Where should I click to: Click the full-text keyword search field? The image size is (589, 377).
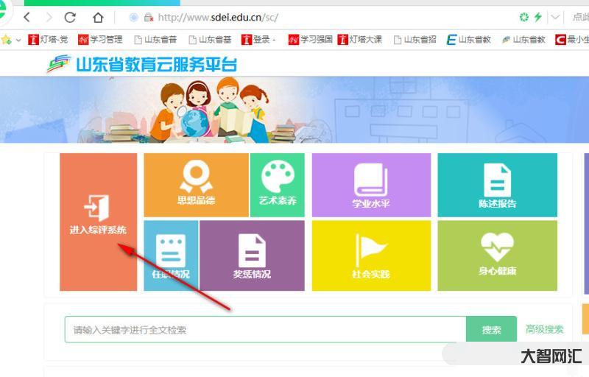tap(265, 330)
